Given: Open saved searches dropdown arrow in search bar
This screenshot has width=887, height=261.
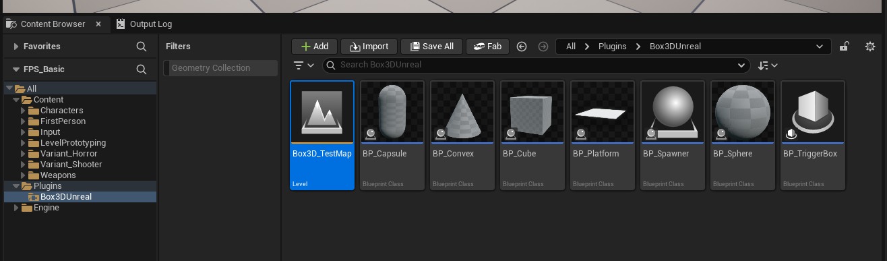Looking at the screenshot, I should coord(741,65).
